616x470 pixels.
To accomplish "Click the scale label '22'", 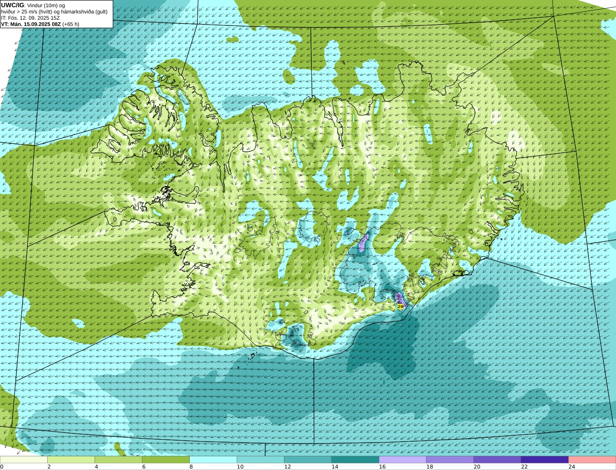I will click(x=524, y=466).
